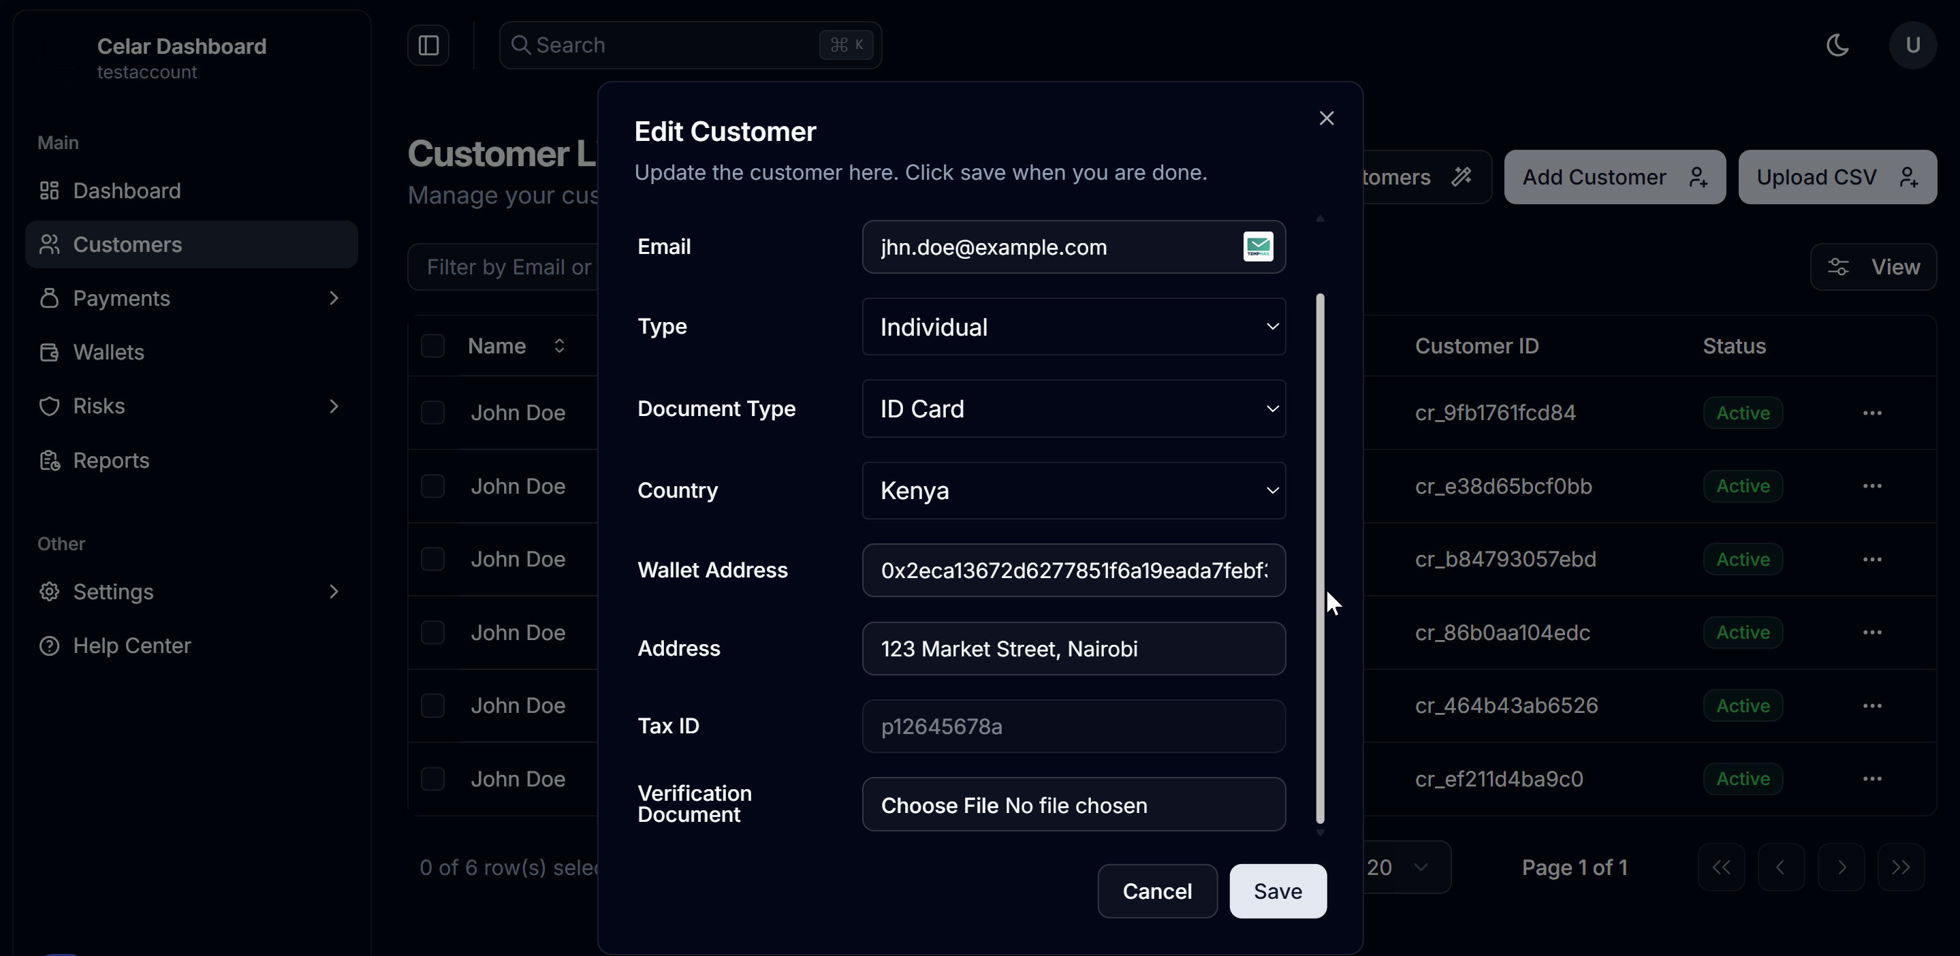The image size is (1960, 956).
Task: Click the email autofill icon in Email field
Action: (x=1258, y=247)
